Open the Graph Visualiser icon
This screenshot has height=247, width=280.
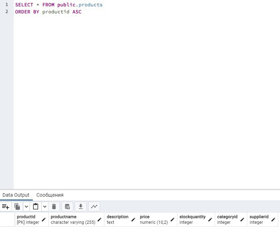(x=94, y=207)
